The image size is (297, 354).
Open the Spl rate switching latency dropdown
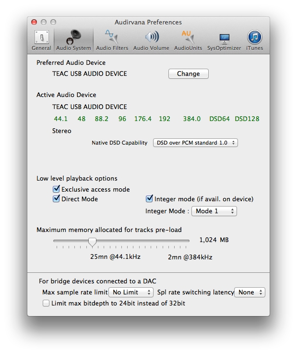click(x=249, y=292)
